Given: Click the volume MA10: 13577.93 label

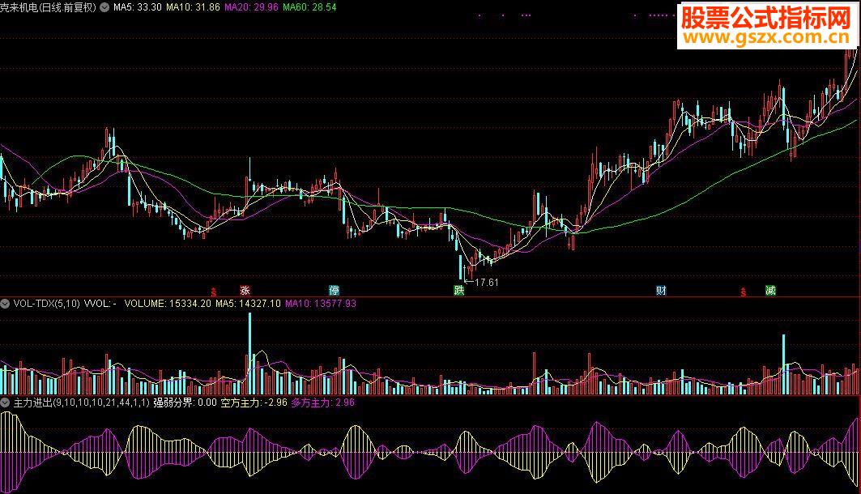Looking at the screenshot, I should 321,303.
